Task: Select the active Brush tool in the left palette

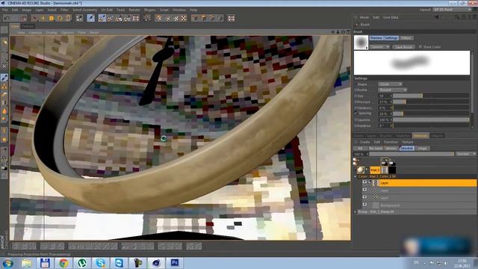Action: [x=4, y=78]
